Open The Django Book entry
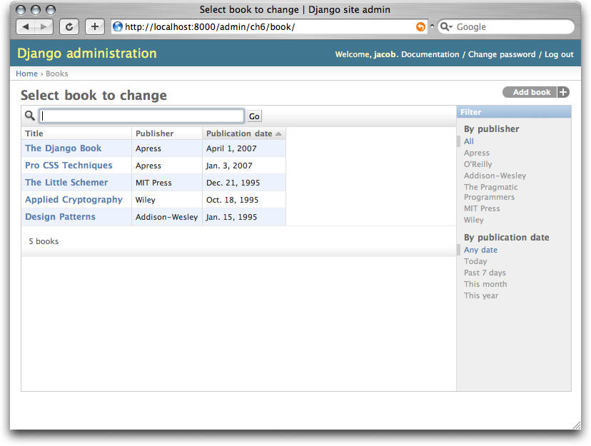Image resolution: width=591 pixels, height=446 pixels. pyautogui.click(x=64, y=148)
